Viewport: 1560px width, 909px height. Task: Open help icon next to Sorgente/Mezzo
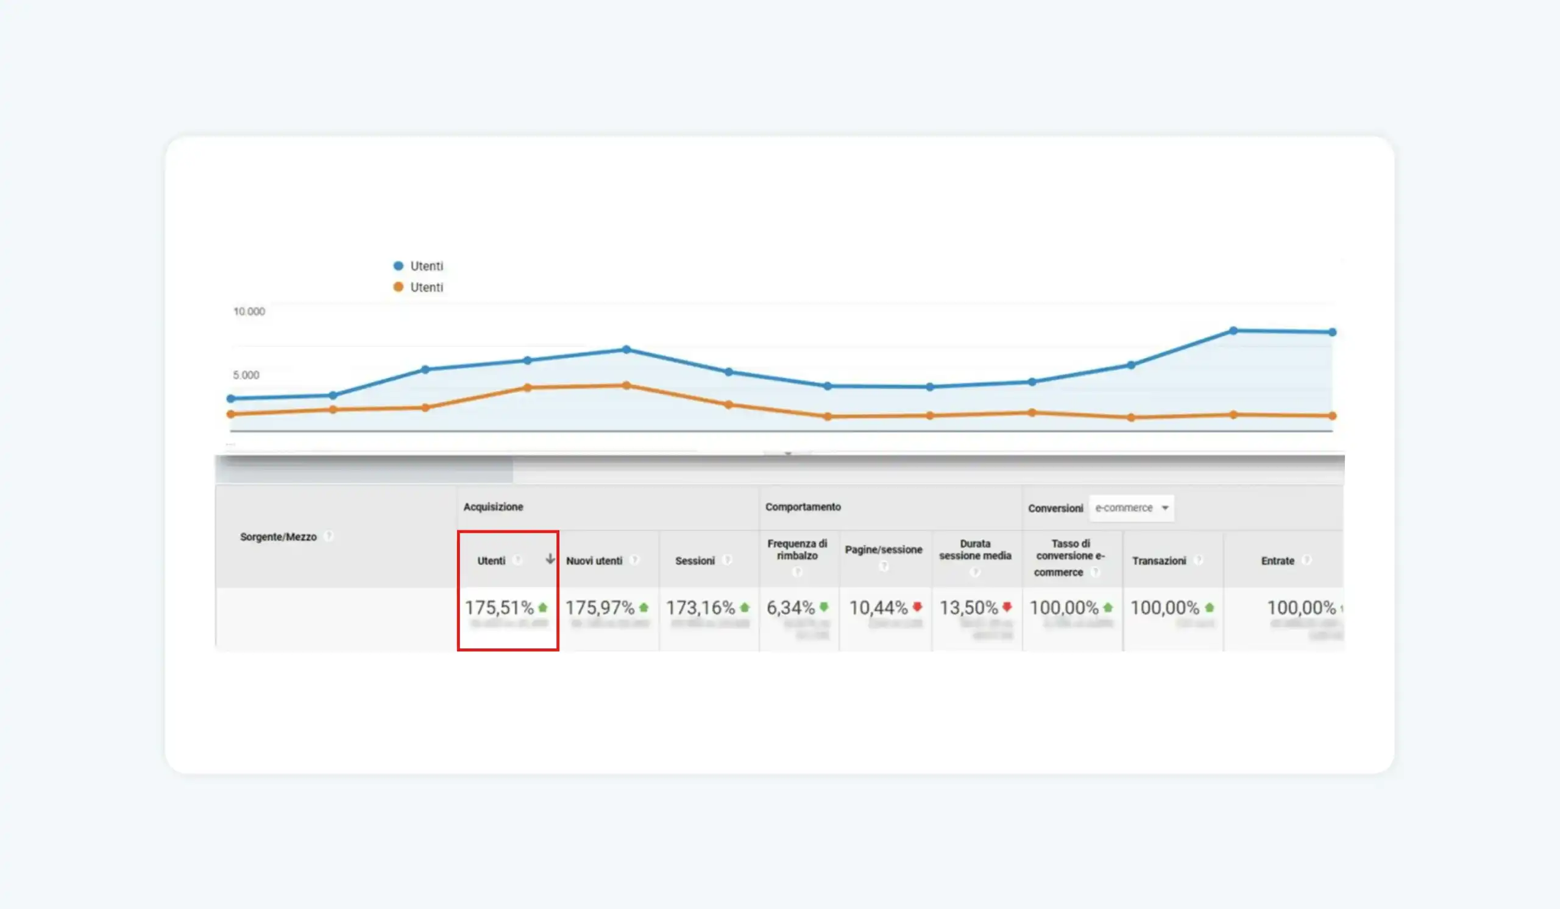(x=329, y=536)
